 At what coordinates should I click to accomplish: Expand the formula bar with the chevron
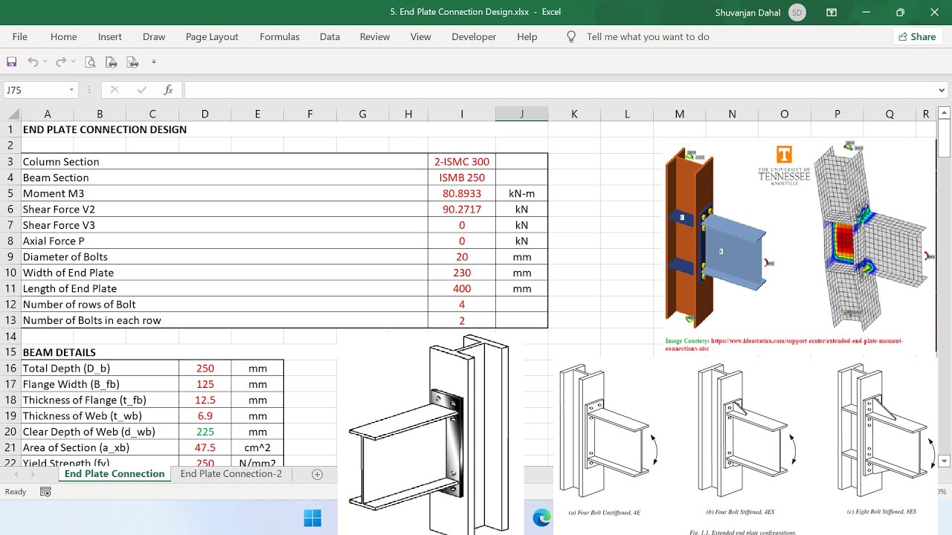pos(943,90)
